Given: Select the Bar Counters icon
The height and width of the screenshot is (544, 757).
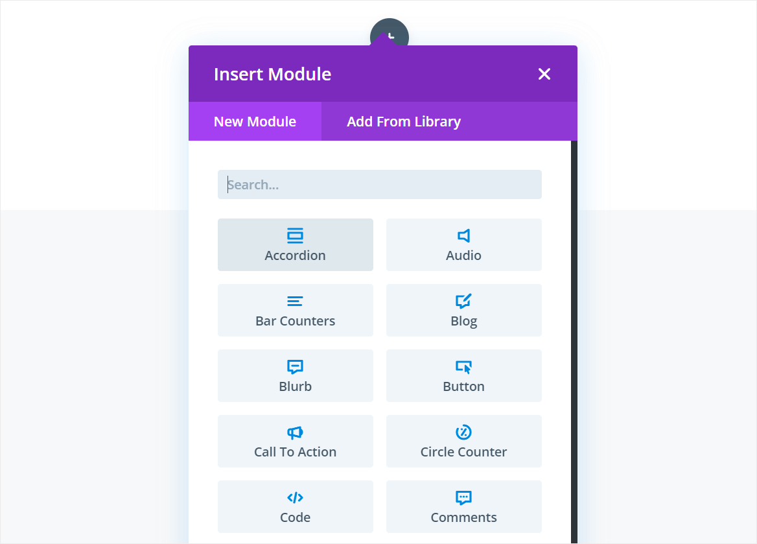Looking at the screenshot, I should [x=295, y=301].
